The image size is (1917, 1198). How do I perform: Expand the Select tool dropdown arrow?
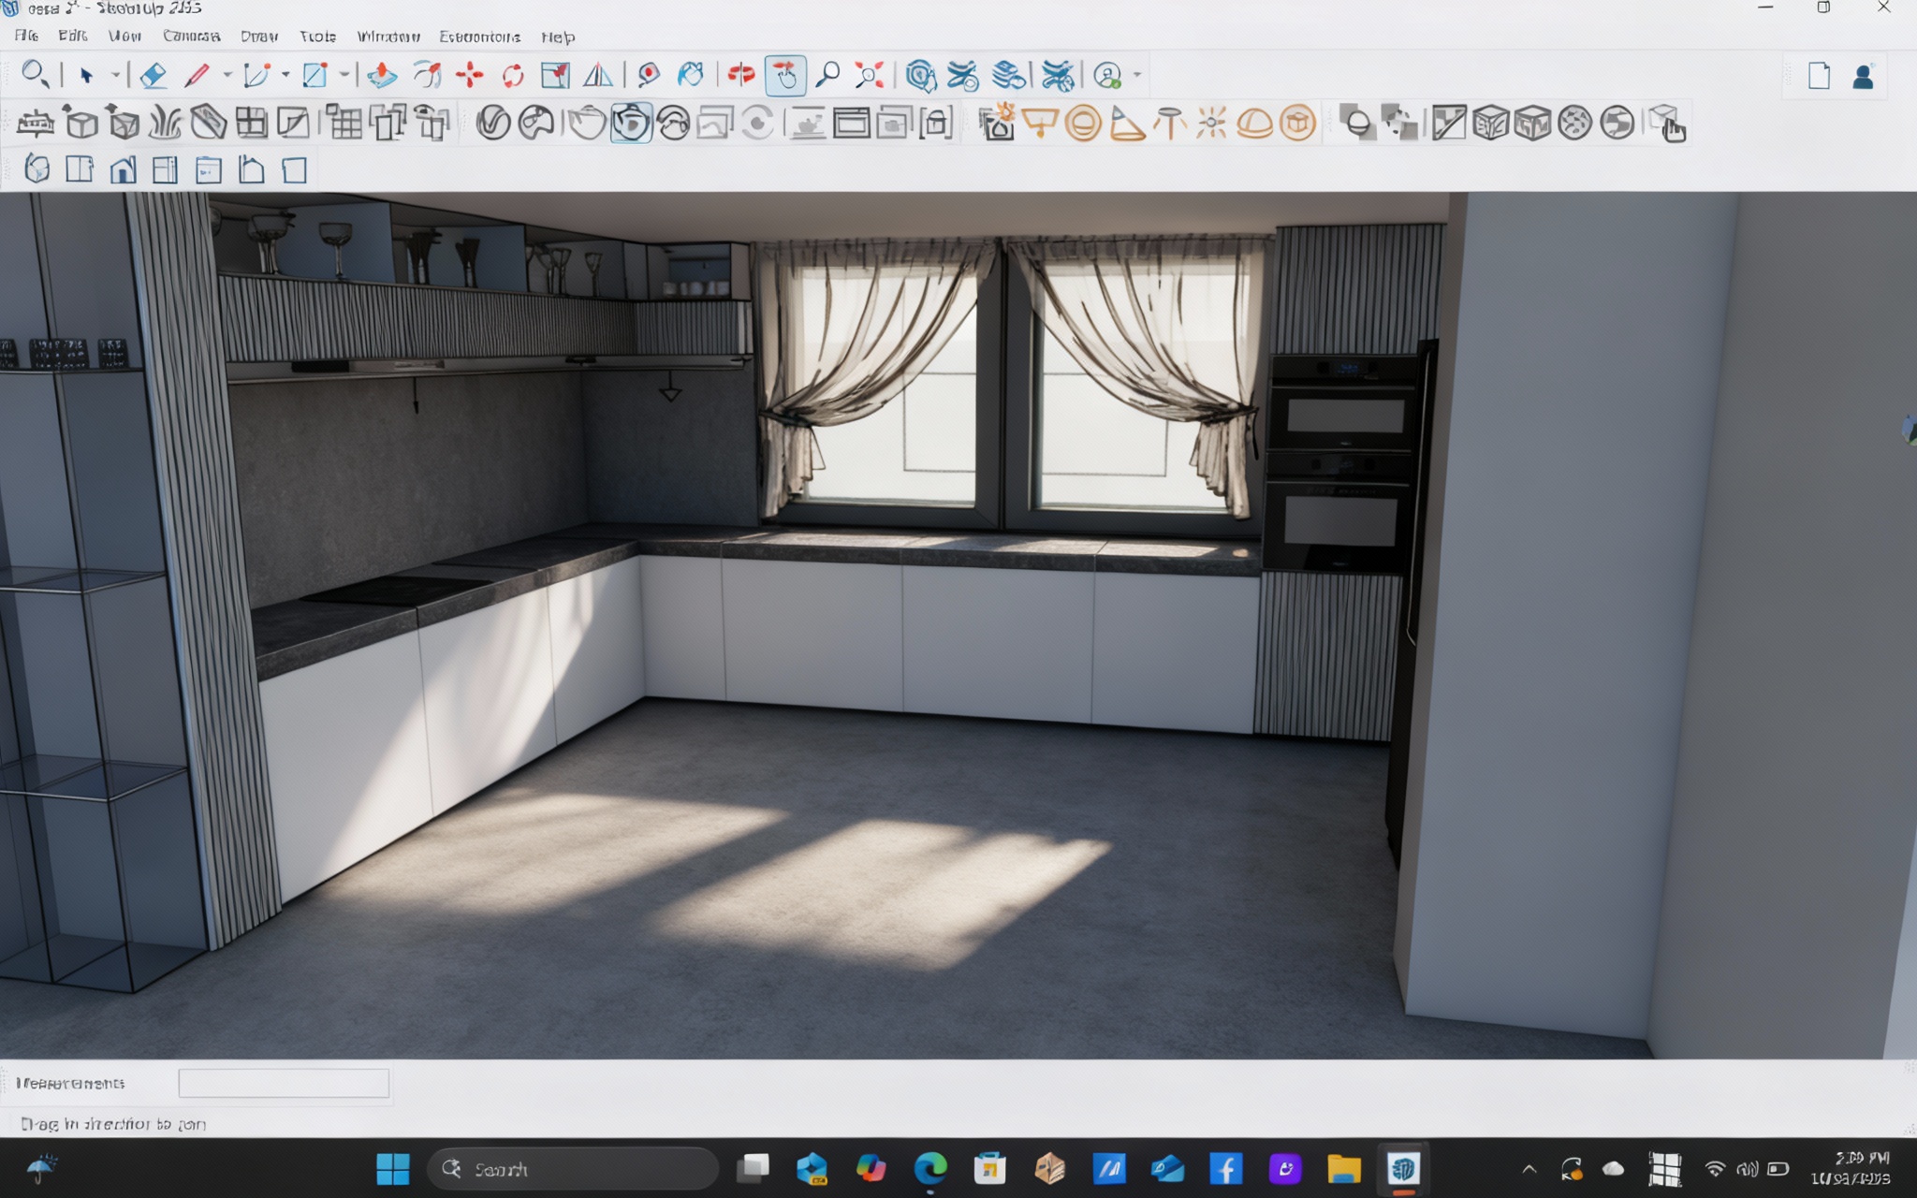point(115,75)
